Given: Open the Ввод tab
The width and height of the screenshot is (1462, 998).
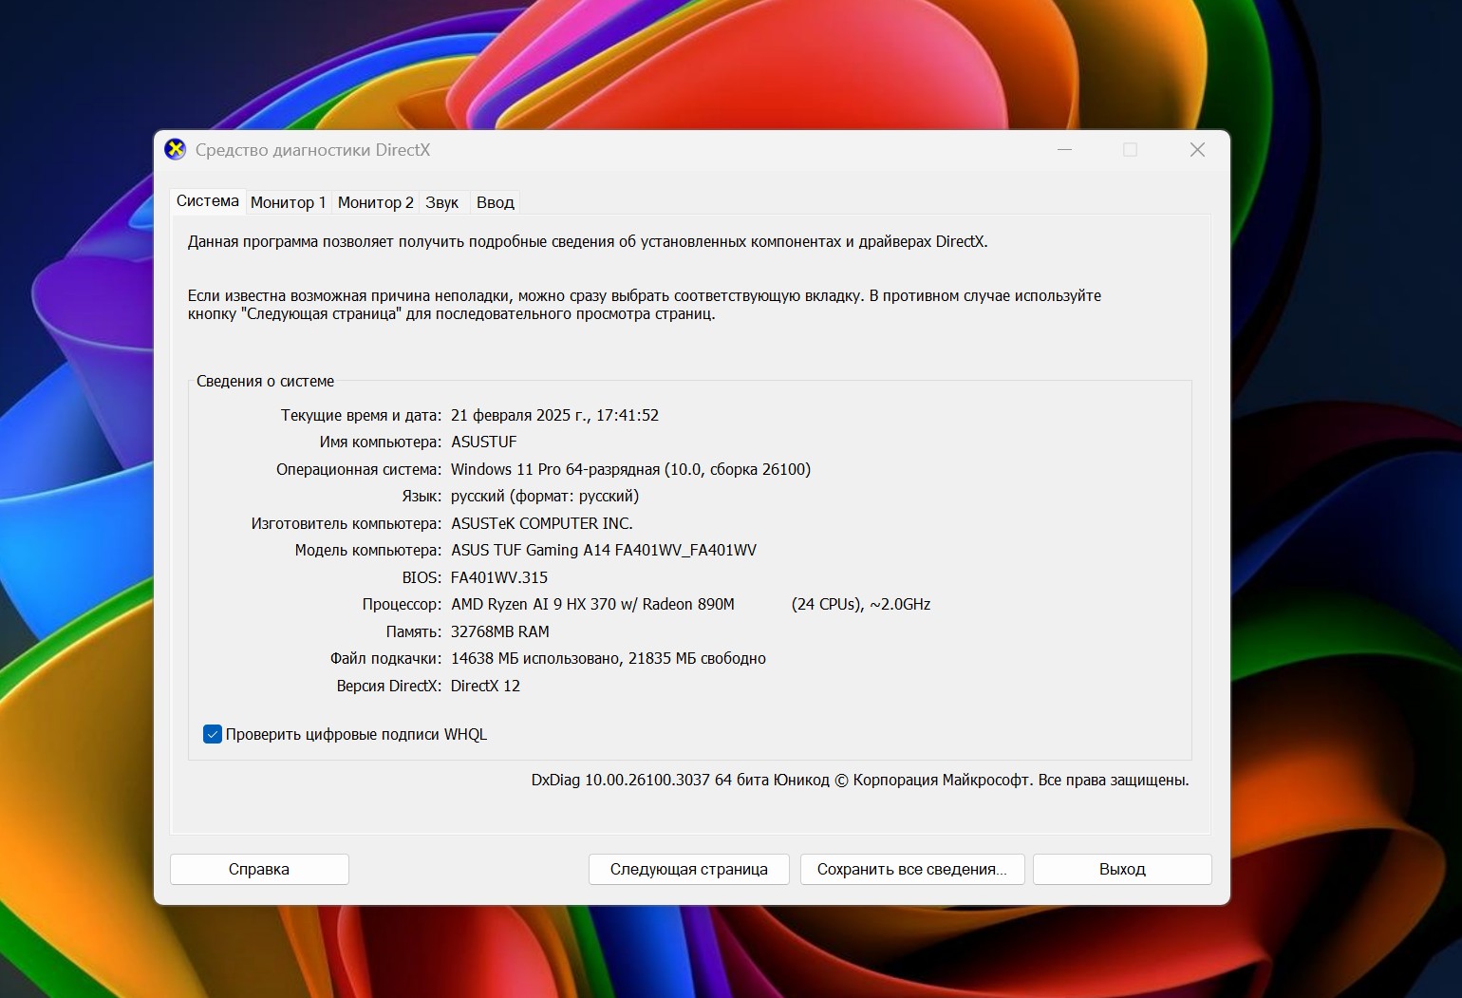Looking at the screenshot, I should coord(496,202).
